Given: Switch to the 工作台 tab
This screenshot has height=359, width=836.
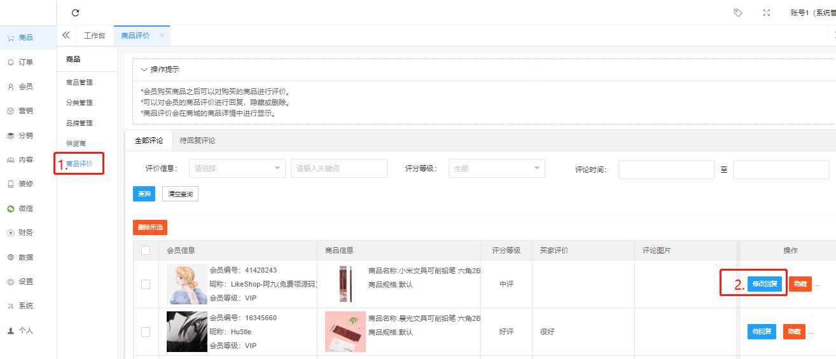Looking at the screenshot, I should coord(95,36).
